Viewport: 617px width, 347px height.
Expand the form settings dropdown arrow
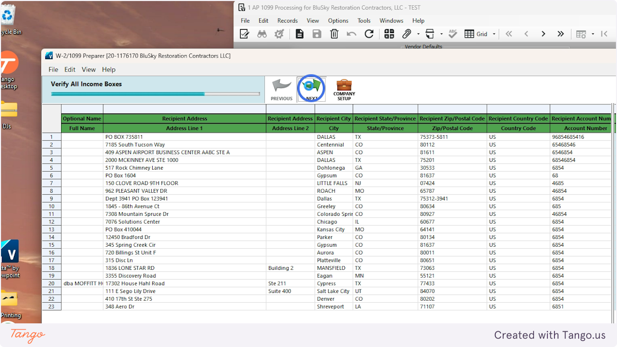click(x=593, y=34)
